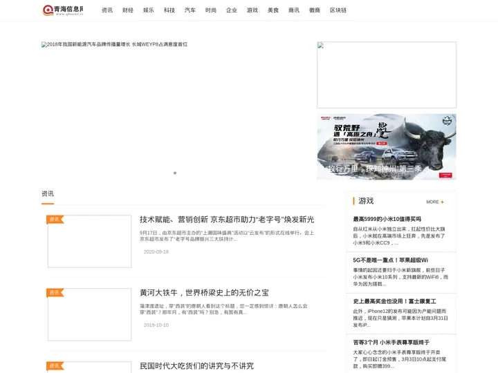The image size is (498, 373).
Task: Open thumbnail of 京东超市 article
Action: (x=89, y=241)
